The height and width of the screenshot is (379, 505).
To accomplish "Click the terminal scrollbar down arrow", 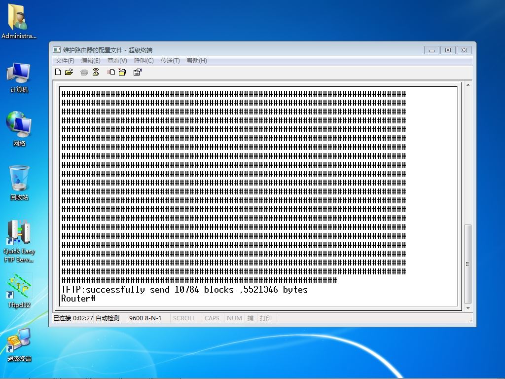I will tap(468, 308).
